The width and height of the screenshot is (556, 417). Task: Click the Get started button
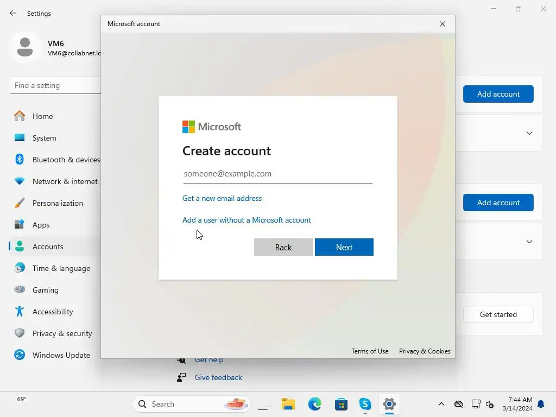pos(498,314)
